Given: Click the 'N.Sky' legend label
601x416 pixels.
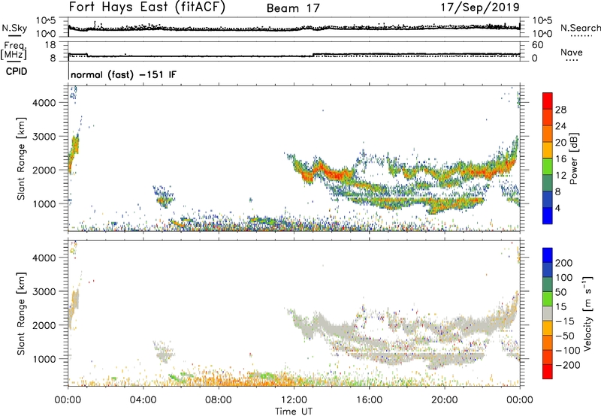Looking at the screenshot, I should (x=14, y=28).
